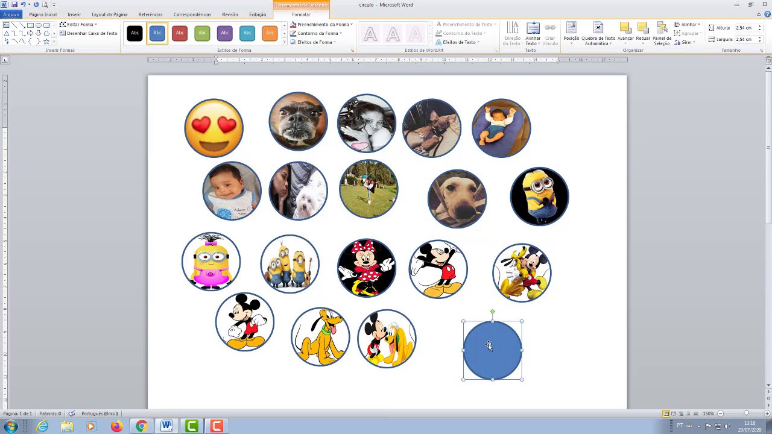The height and width of the screenshot is (434, 772).
Task: Expand the shape styles gallery
Action: pos(284,42)
